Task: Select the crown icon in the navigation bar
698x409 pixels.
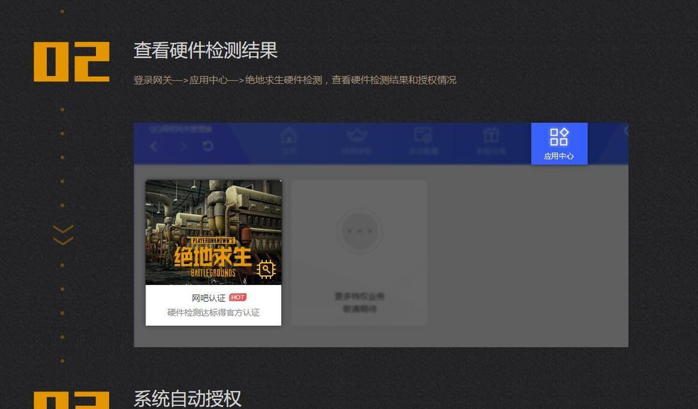Action: [x=357, y=135]
